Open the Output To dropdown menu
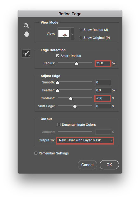This screenshot has width=140, height=199. point(85,140)
